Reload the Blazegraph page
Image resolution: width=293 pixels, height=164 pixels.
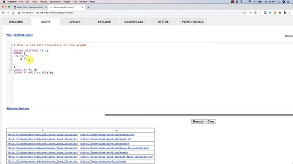point(13,13)
